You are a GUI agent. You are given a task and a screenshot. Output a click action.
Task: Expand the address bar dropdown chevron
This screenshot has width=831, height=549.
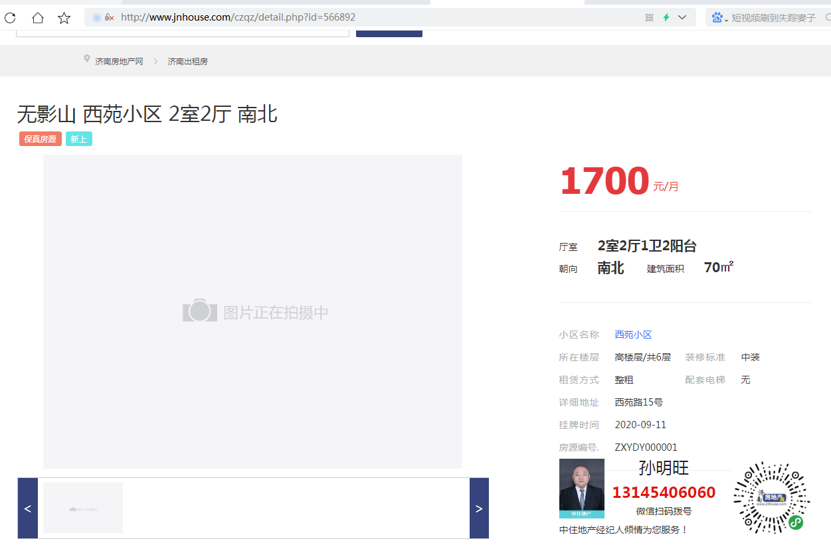tap(682, 17)
